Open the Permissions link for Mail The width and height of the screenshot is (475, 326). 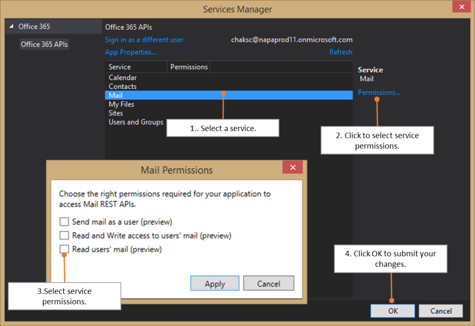[x=379, y=93]
